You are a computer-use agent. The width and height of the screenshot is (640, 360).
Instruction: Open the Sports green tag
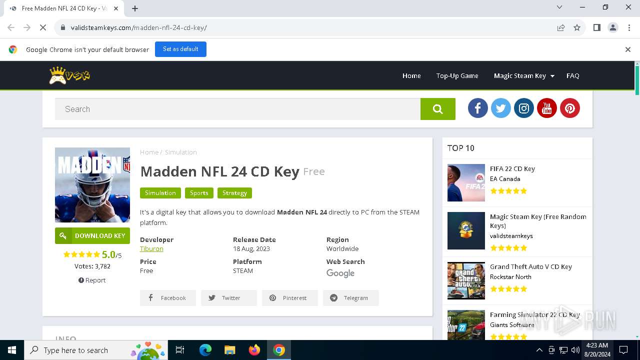tap(199, 193)
